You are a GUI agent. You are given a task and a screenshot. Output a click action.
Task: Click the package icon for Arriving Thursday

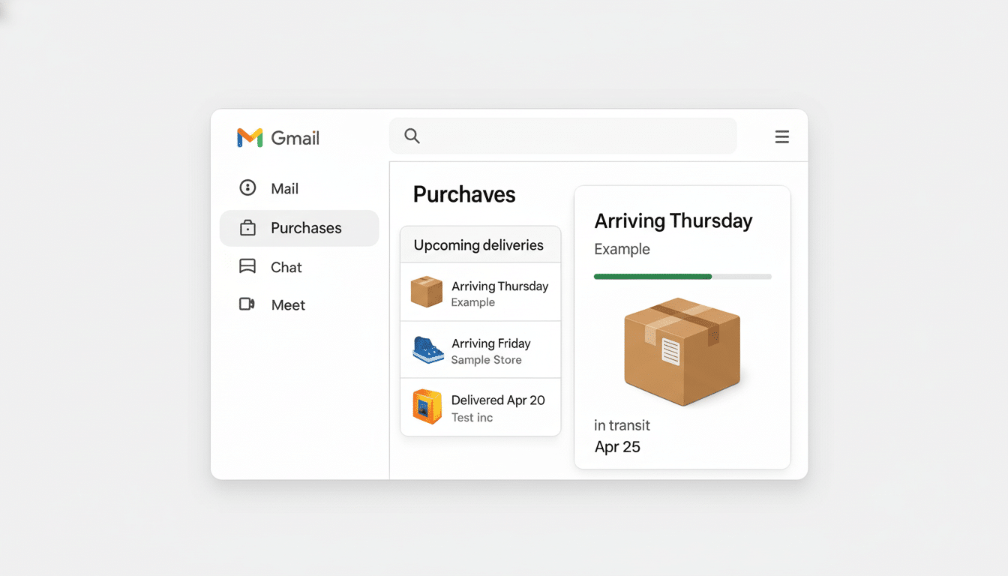[425, 292]
